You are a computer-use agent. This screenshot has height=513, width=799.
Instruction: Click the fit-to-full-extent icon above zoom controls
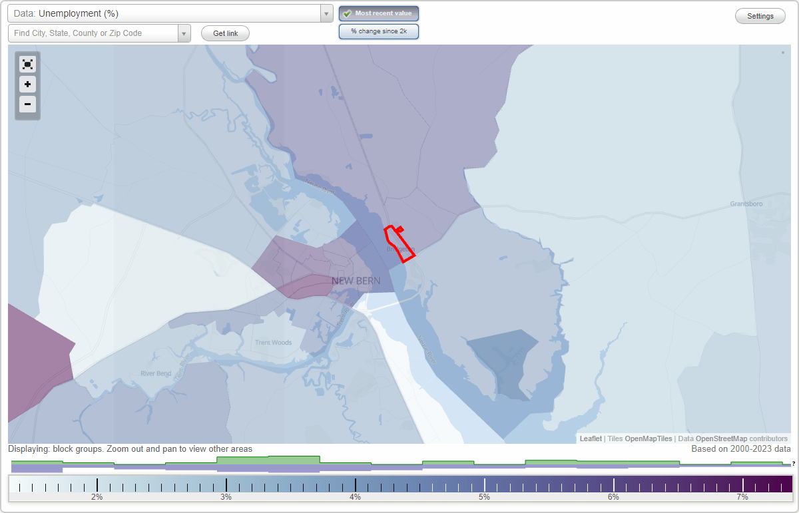point(27,64)
